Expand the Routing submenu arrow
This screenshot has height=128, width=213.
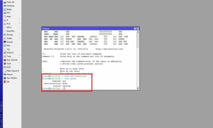[19, 34]
